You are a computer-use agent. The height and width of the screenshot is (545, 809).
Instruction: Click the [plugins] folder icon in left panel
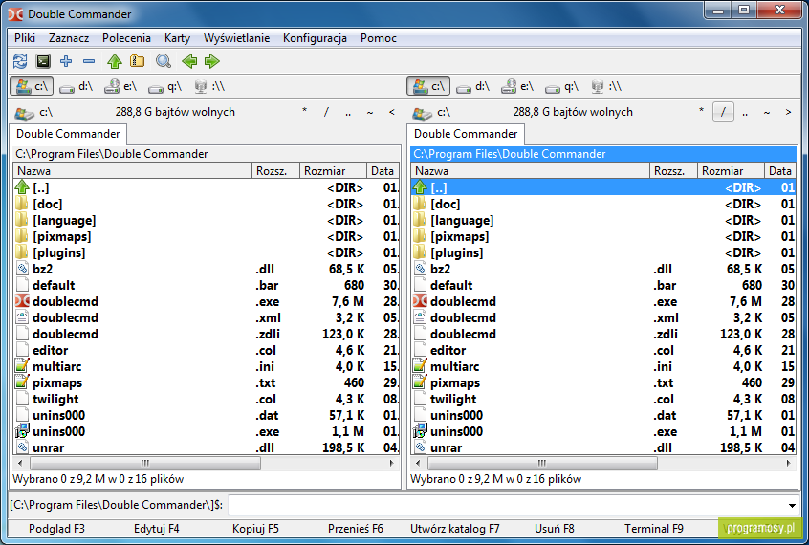click(22, 252)
